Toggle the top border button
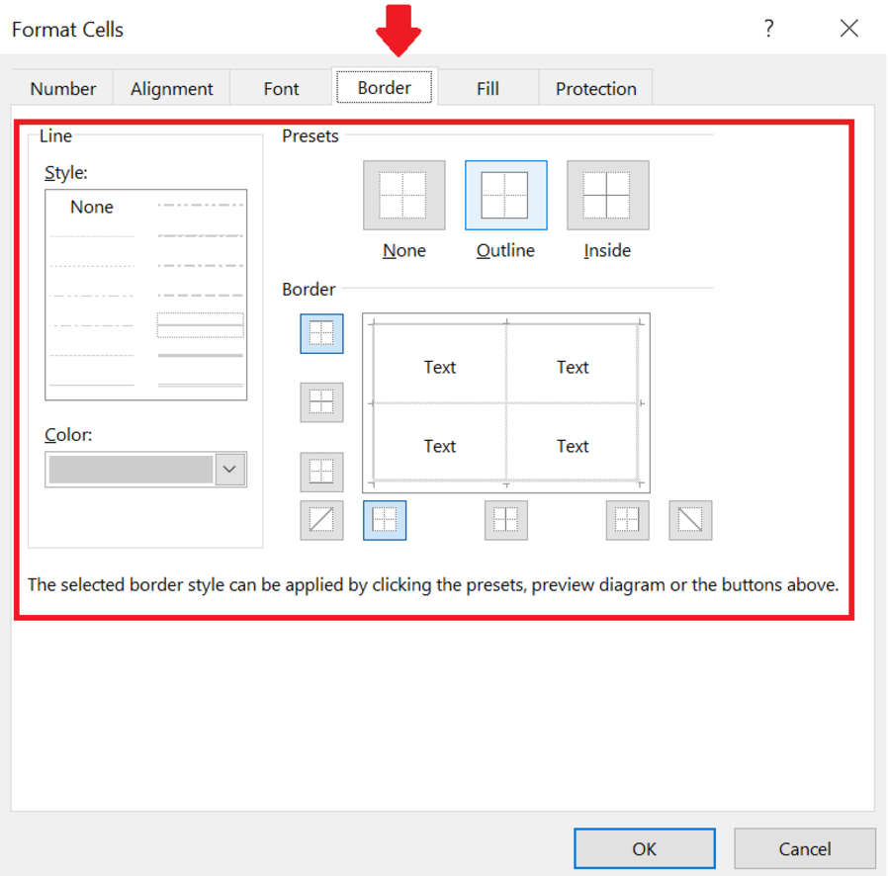Viewport: 890px width, 876px height. coord(321,333)
